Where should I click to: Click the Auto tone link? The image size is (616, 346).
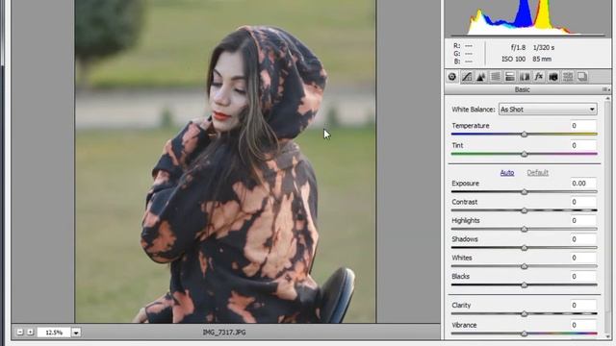pyautogui.click(x=507, y=173)
